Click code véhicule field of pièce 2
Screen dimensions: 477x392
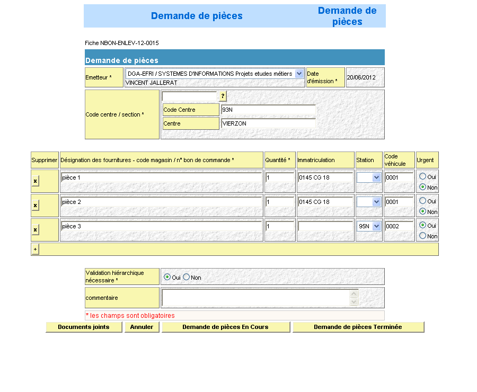[399, 202]
